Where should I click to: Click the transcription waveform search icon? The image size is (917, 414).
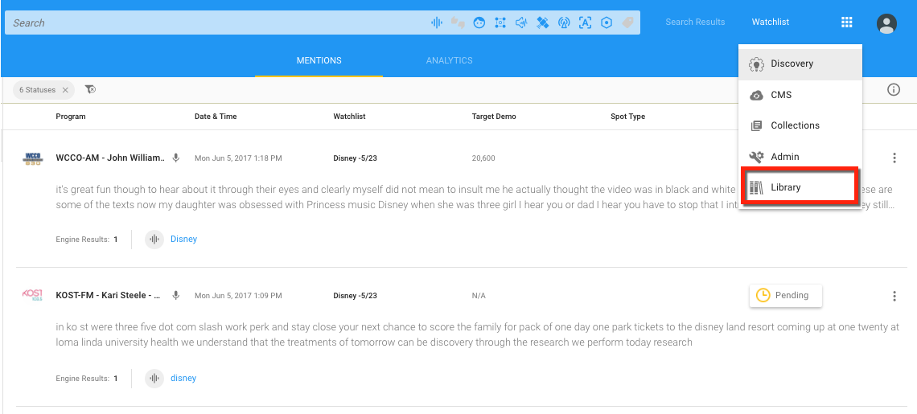click(x=437, y=23)
